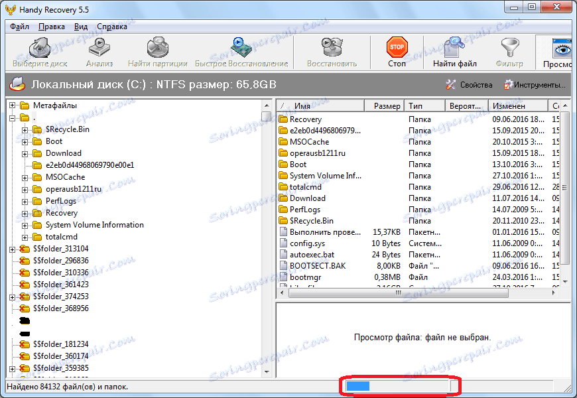The width and height of the screenshot is (577, 398).
Task: Sort by the Вероят... probability column
Action: pos(467,105)
